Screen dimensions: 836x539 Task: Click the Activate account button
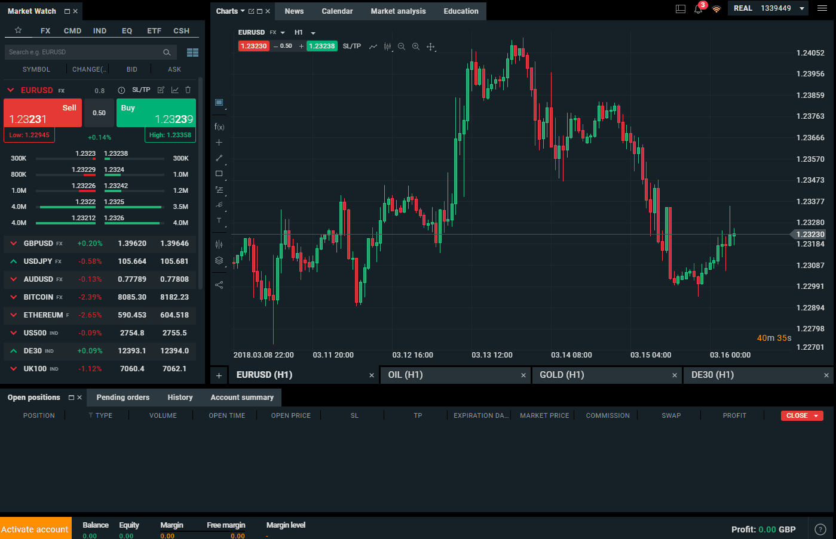36,528
